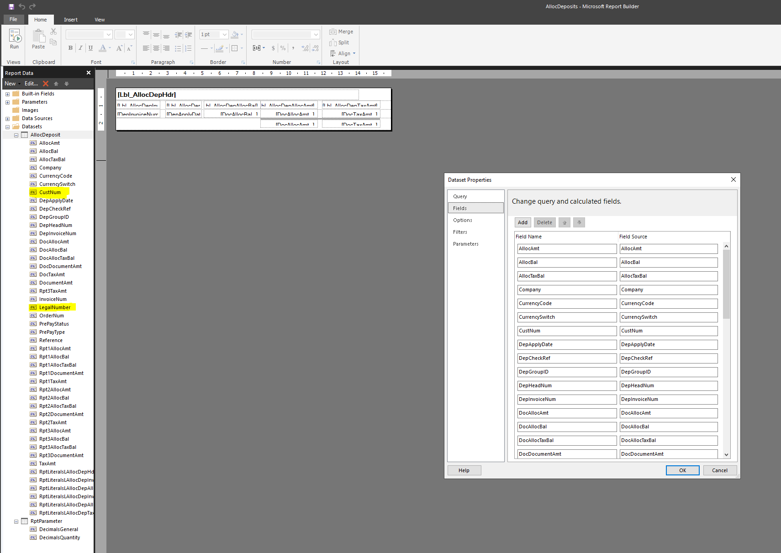Click the Add field button
This screenshot has width=781, height=553.
click(522, 222)
